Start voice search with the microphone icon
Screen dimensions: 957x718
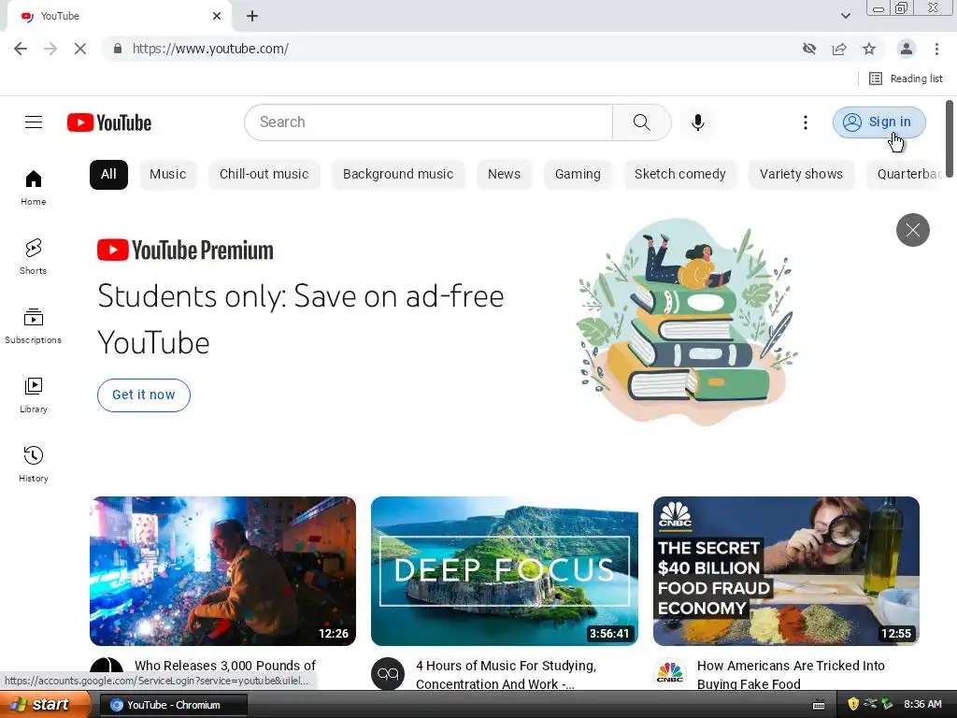click(697, 122)
